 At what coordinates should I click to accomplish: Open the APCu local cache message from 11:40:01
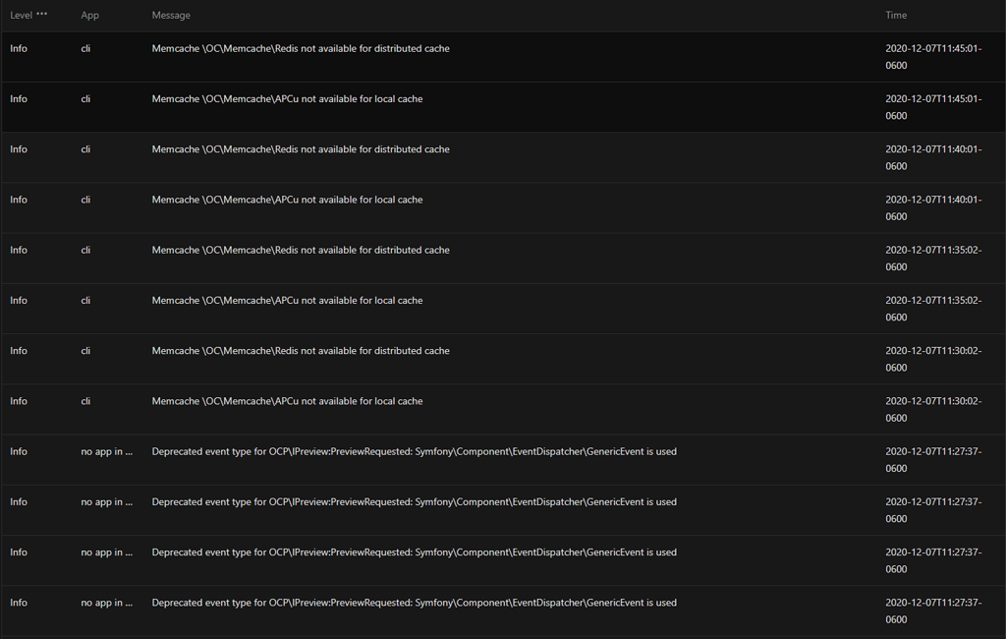[x=287, y=200]
